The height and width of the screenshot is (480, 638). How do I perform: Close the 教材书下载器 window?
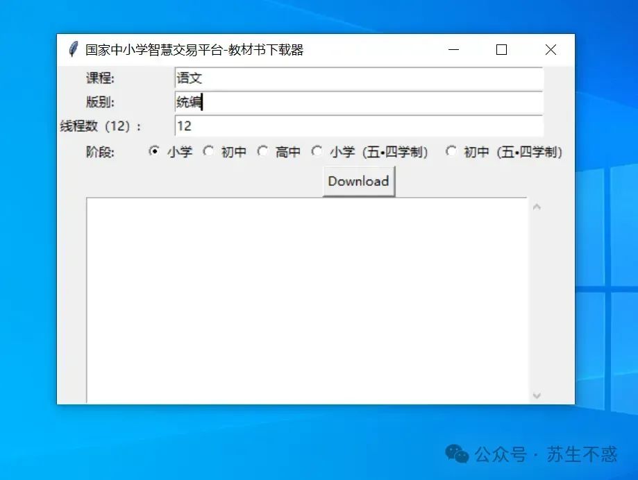click(551, 49)
